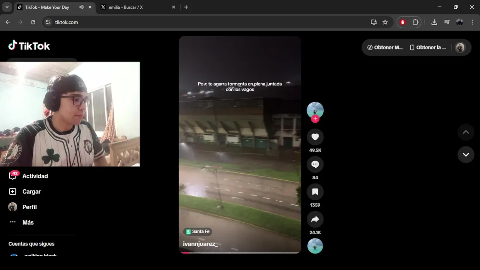Open the Chrome three-dot menu
This screenshot has width=480, height=270.
tap(472, 22)
